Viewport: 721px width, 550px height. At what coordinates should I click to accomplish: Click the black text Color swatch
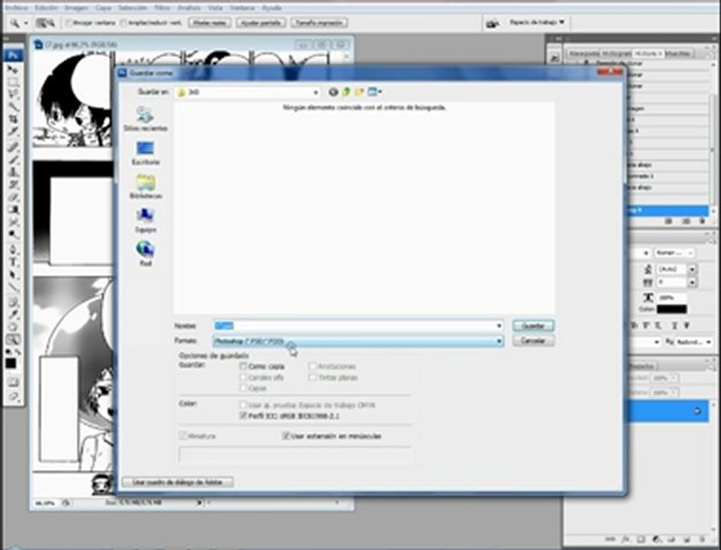(x=672, y=309)
